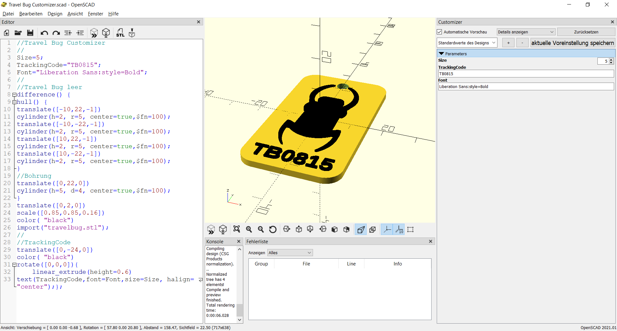
Task: Open the Details anzeigen dropdown
Action: (526, 32)
